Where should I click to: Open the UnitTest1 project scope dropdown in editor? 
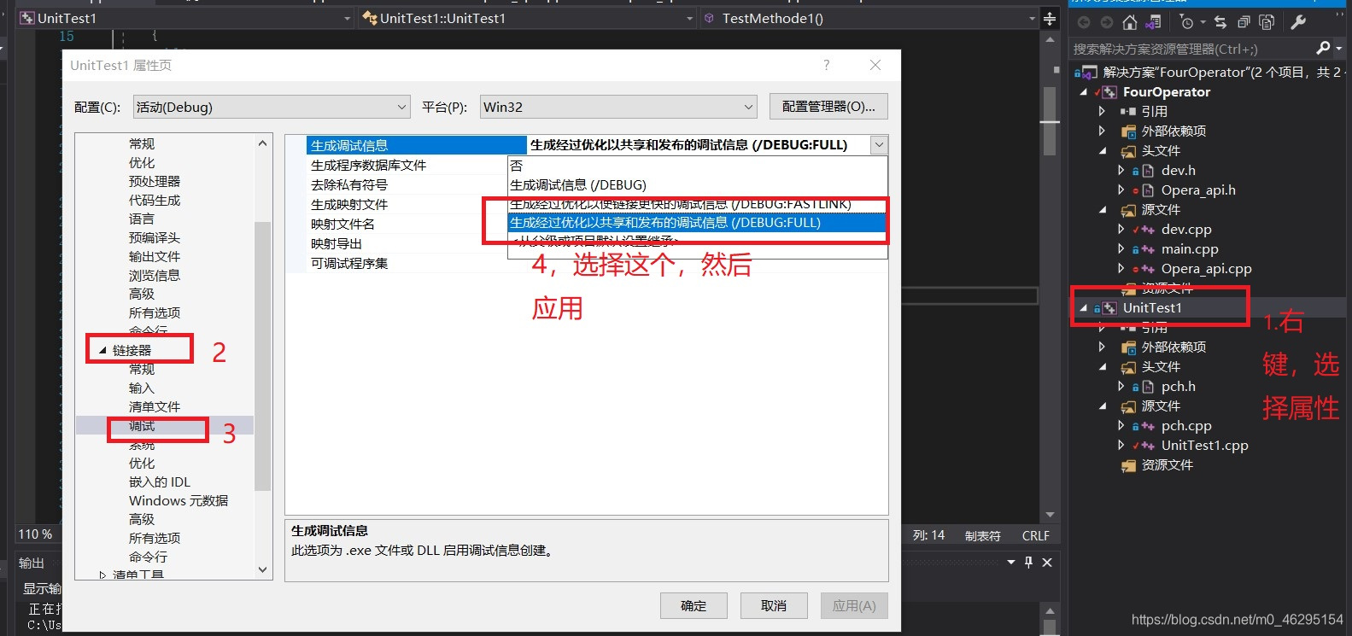185,18
